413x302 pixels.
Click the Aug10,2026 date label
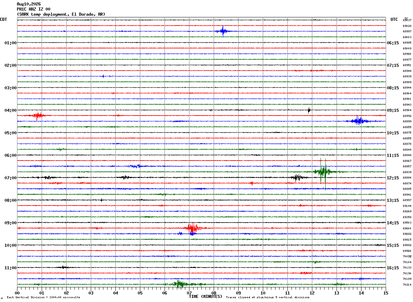click(29, 4)
